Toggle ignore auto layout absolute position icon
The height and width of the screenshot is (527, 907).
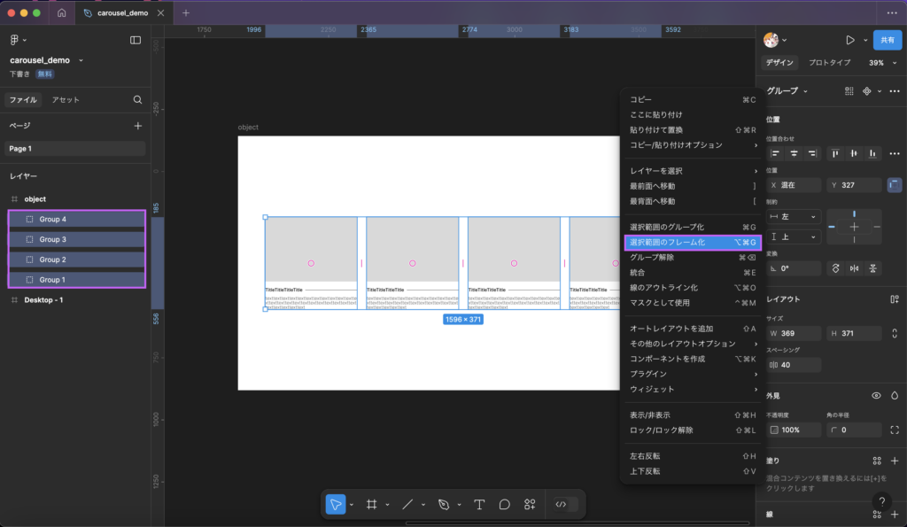(895, 185)
